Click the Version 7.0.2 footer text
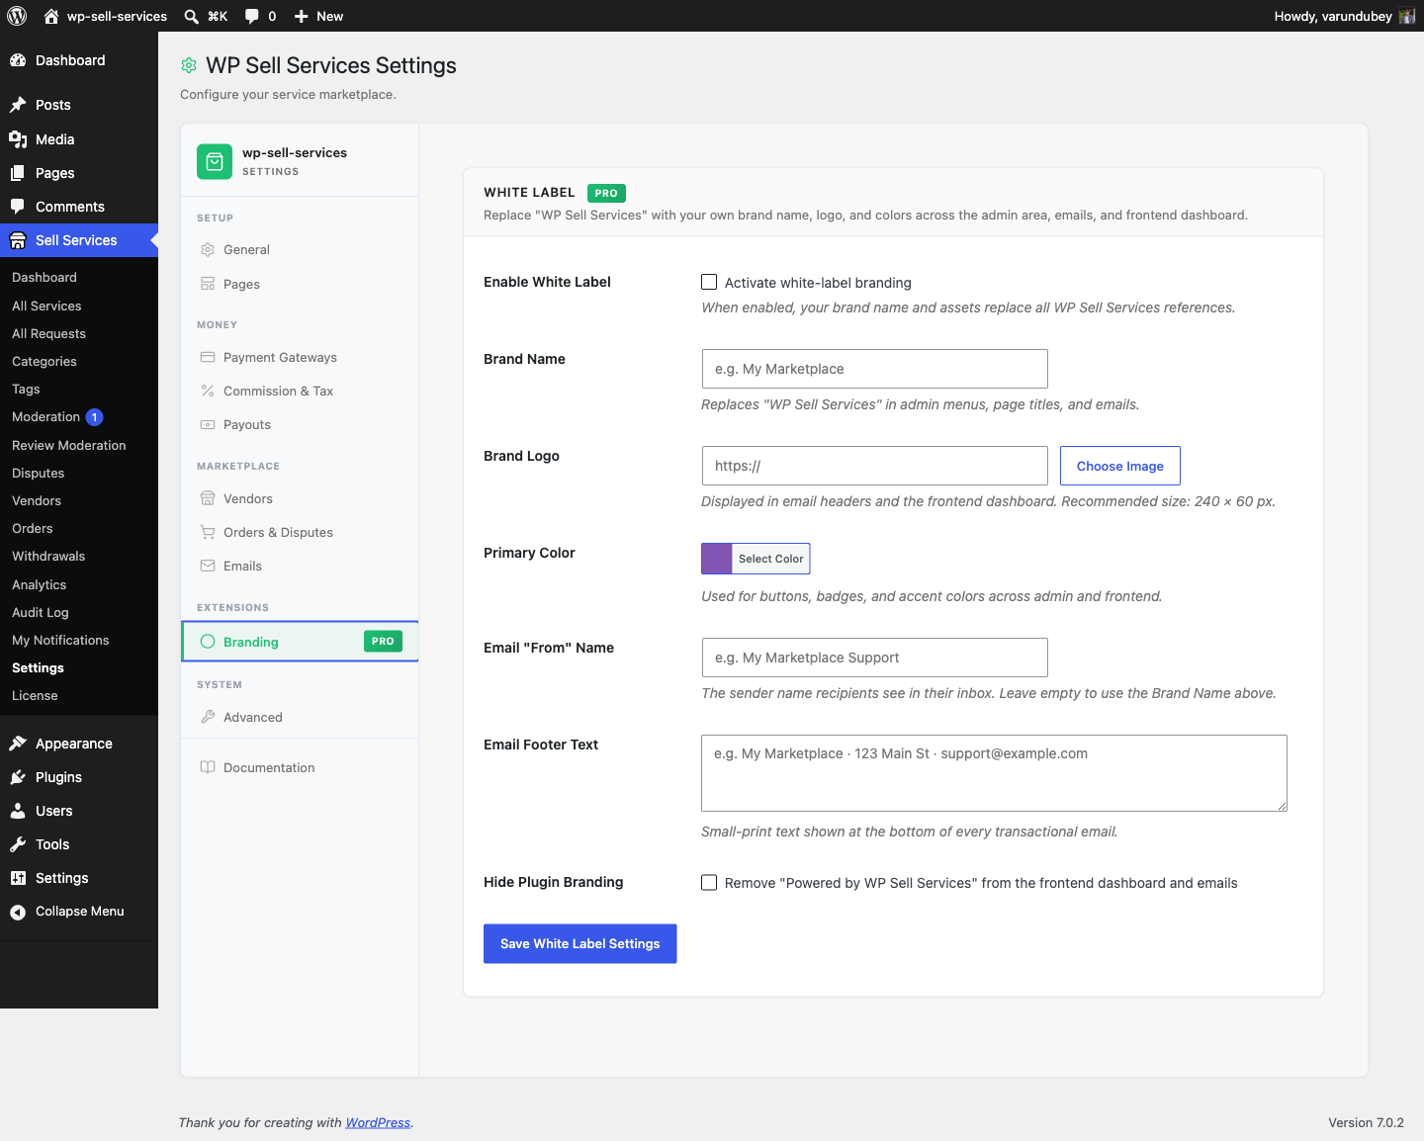Image resolution: width=1424 pixels, height=1141 pixels. (x=1366, y=1122)
